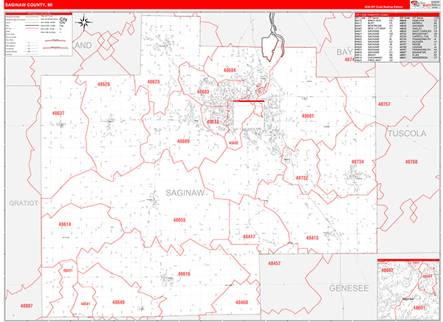The height and width of the screenshot is (322, 443).
Task: Select ZIP code label 48626
Action: [x=103, y=84]
